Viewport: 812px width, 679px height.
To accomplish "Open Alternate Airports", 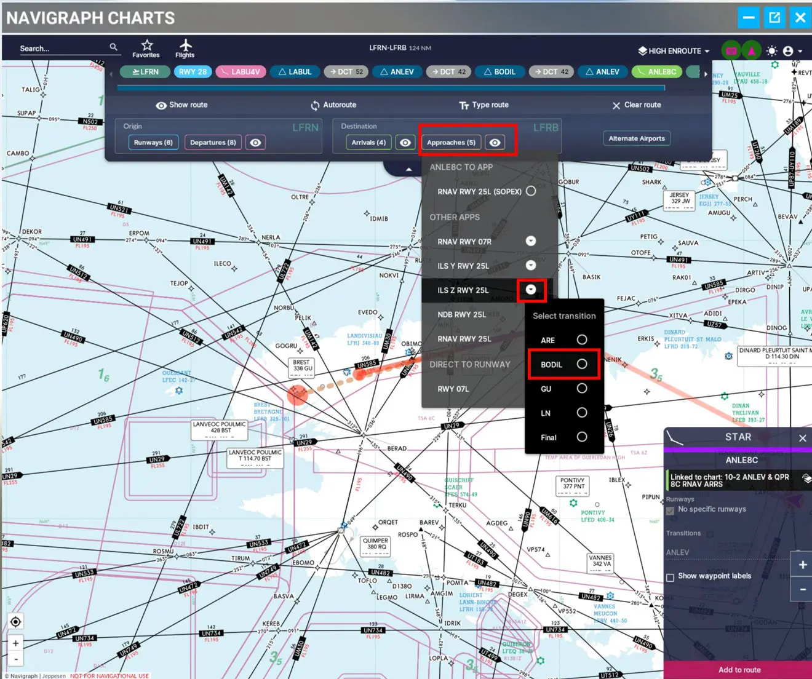I will pyautogui.click(x=637, y=138).
